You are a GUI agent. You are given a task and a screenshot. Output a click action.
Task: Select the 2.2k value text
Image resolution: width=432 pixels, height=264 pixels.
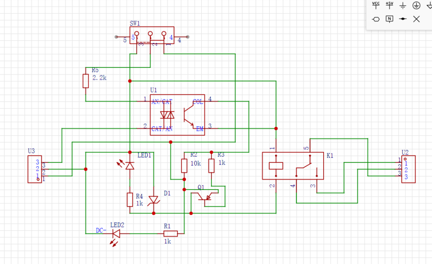click(x=99, y=78)
